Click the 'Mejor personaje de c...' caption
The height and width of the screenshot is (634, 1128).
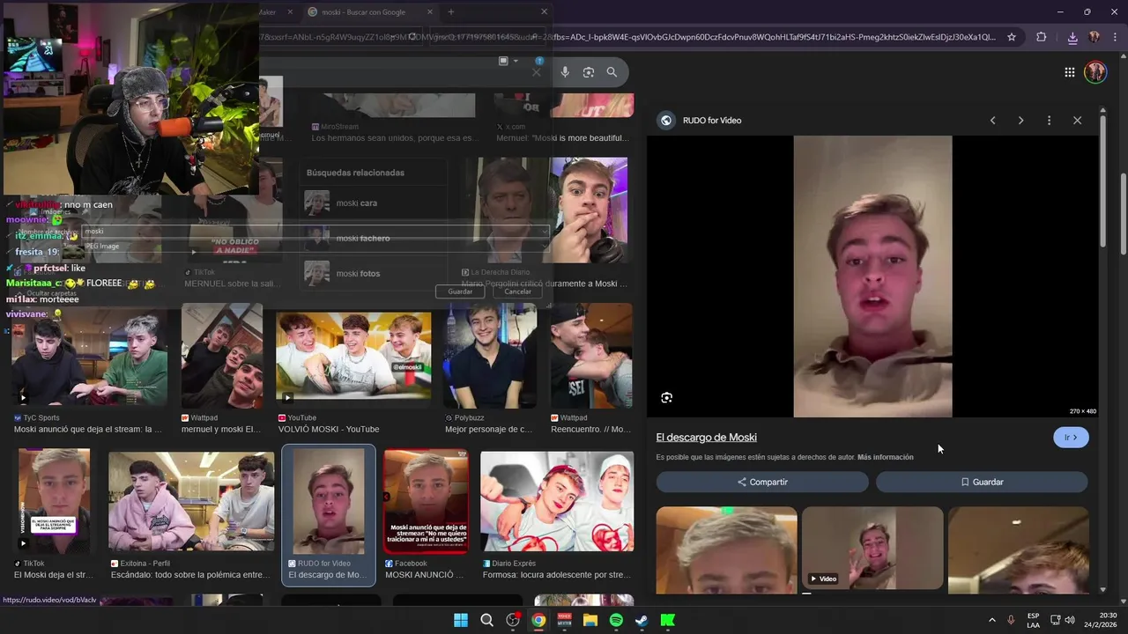click(488, 430)
